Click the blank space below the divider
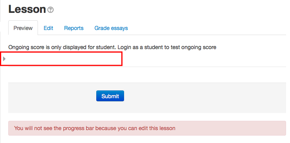 (x=147, y=75)
